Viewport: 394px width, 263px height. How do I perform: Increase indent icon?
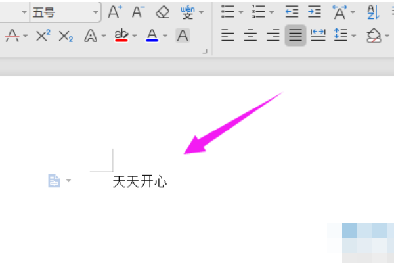tap(315, 12)
